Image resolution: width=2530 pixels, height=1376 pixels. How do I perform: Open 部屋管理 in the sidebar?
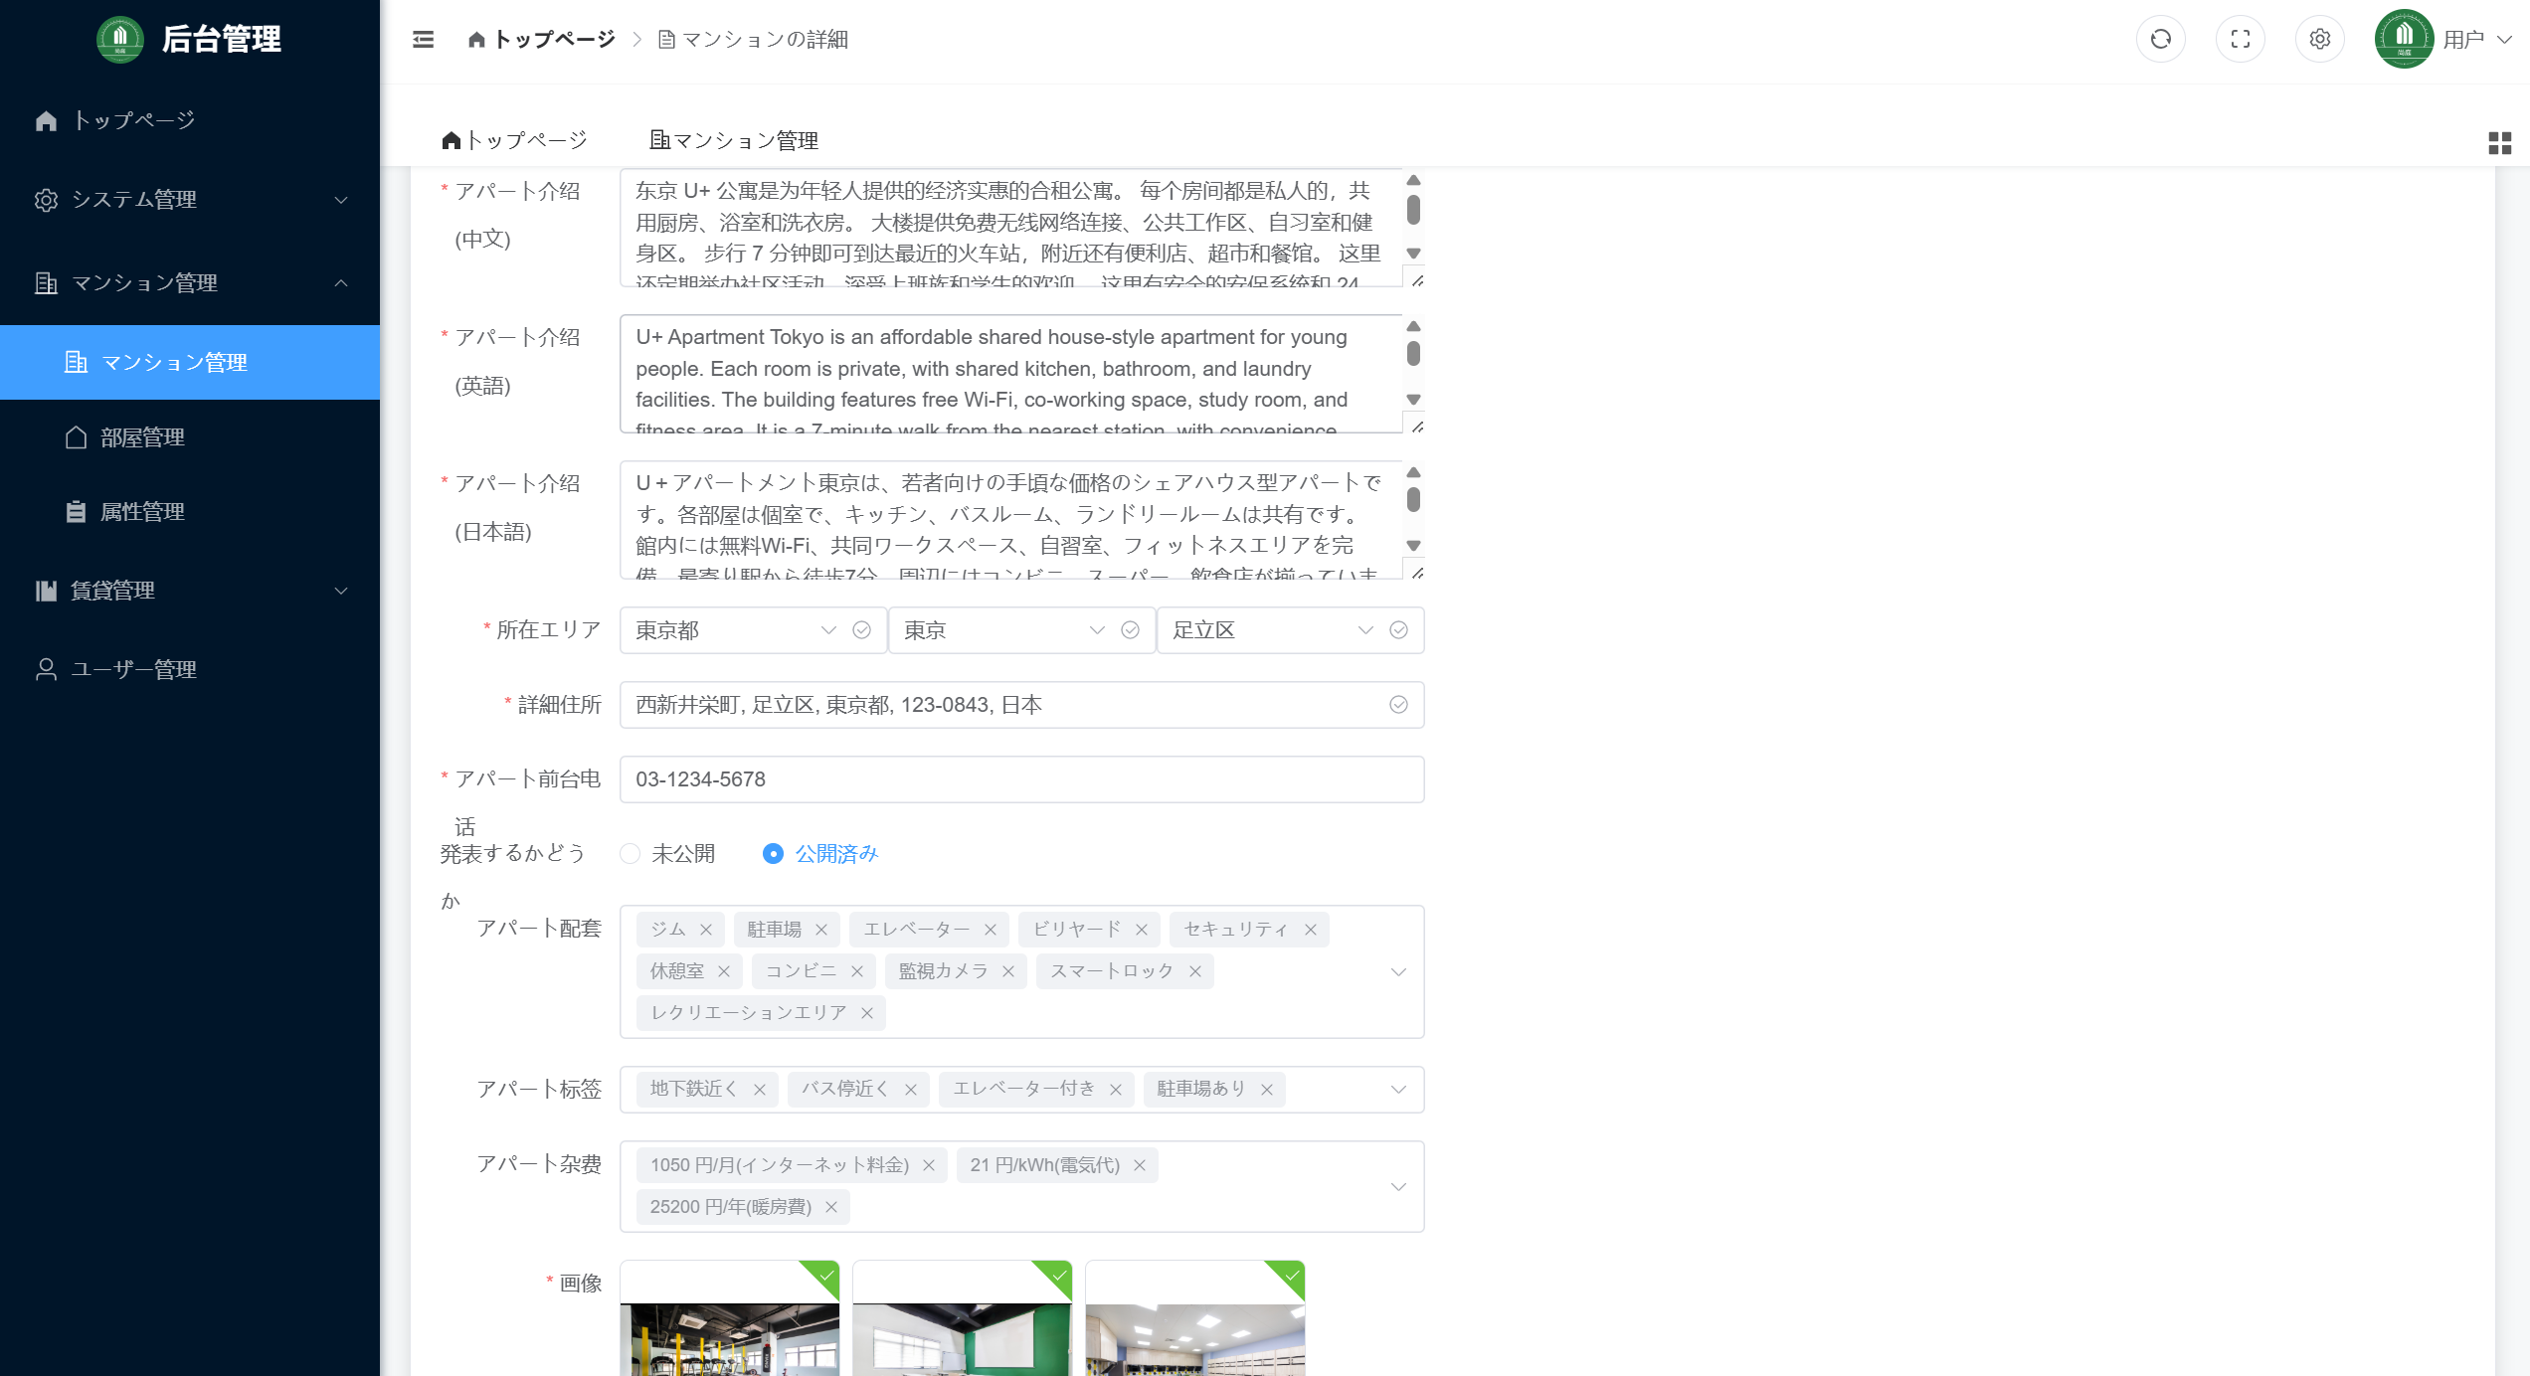click(142, 437)
